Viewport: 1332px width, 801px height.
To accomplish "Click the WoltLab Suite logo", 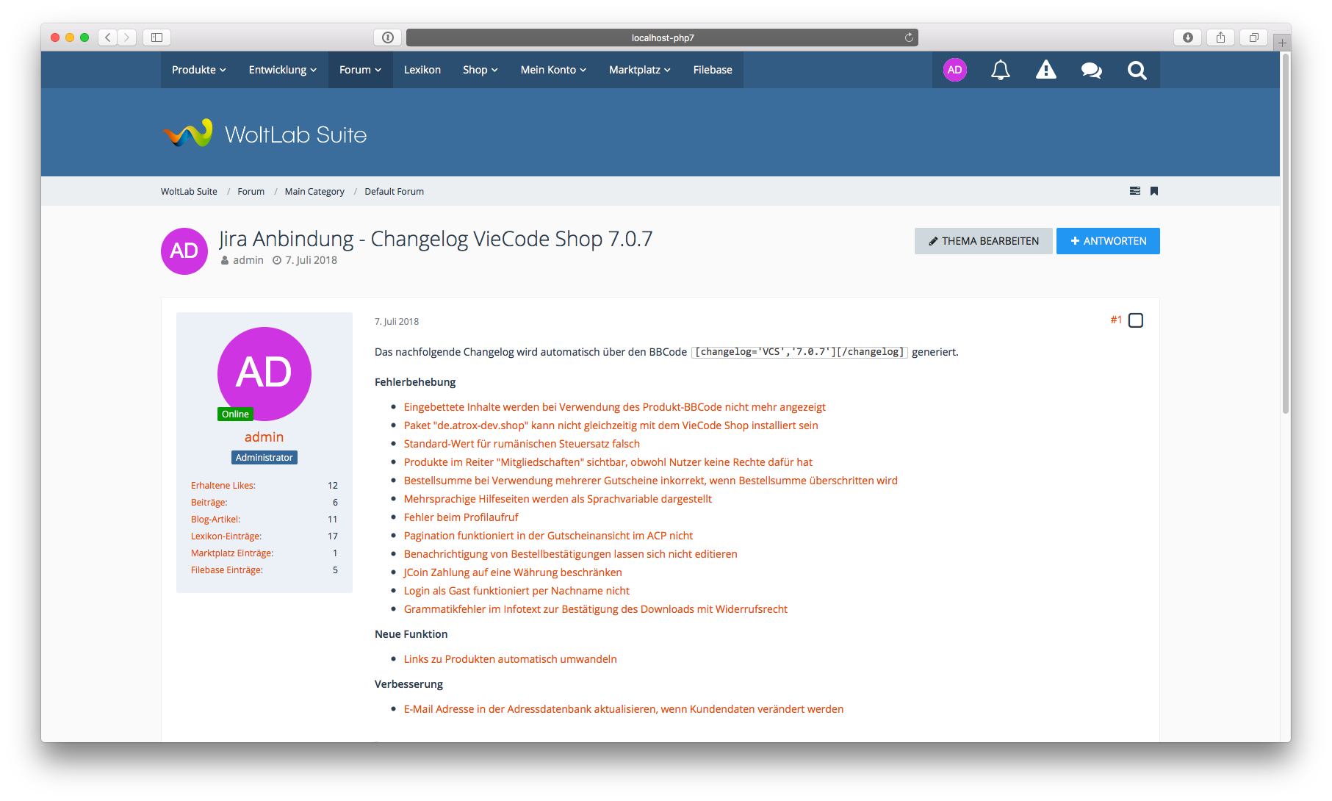I will [x=264, y=134].
